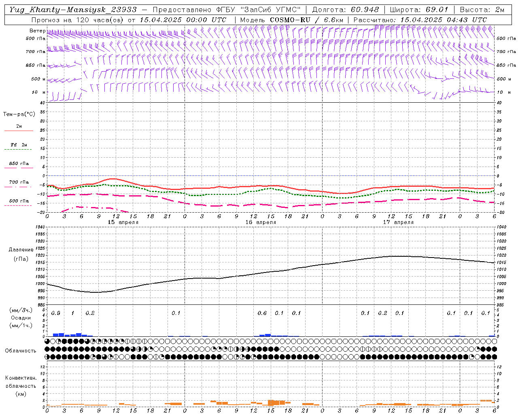Click the 'Осадки' precipitation panel label

click(x=21, y=318)
